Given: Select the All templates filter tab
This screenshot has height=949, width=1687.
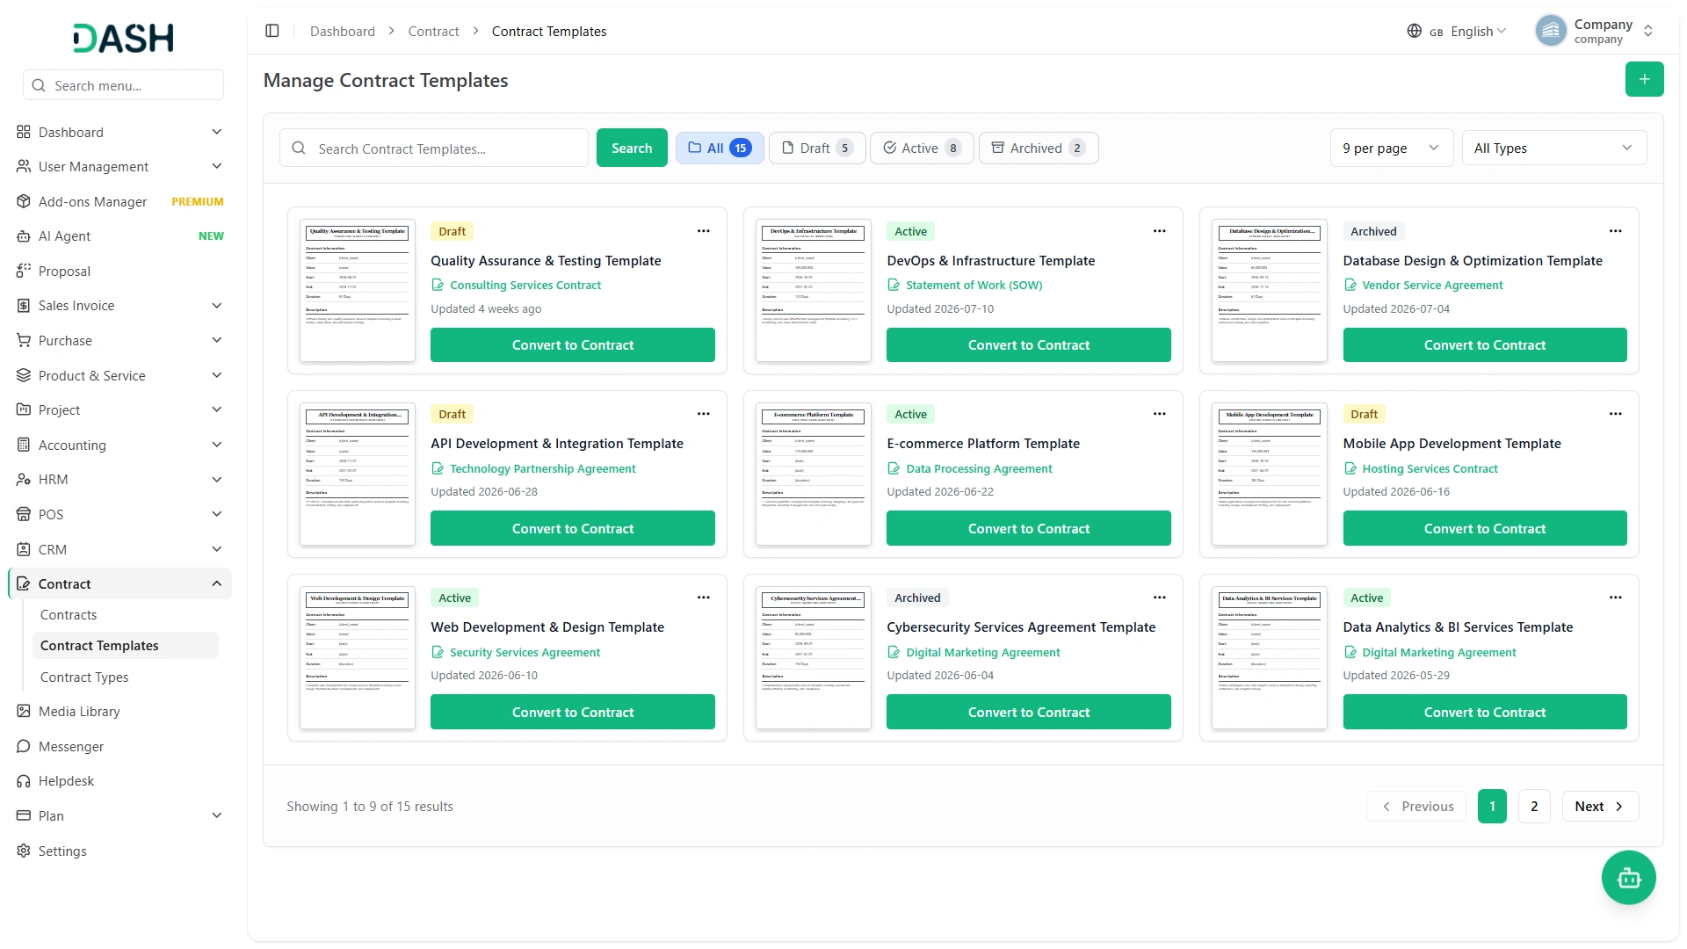Looking at the screenshot, I should [719, 148].
